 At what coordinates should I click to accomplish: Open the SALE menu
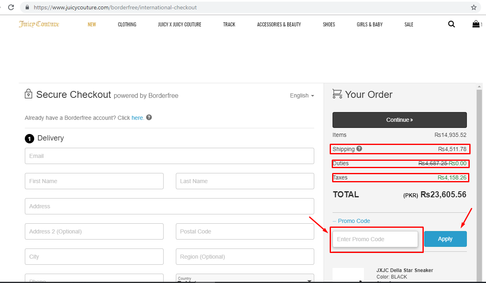(409, 24)
